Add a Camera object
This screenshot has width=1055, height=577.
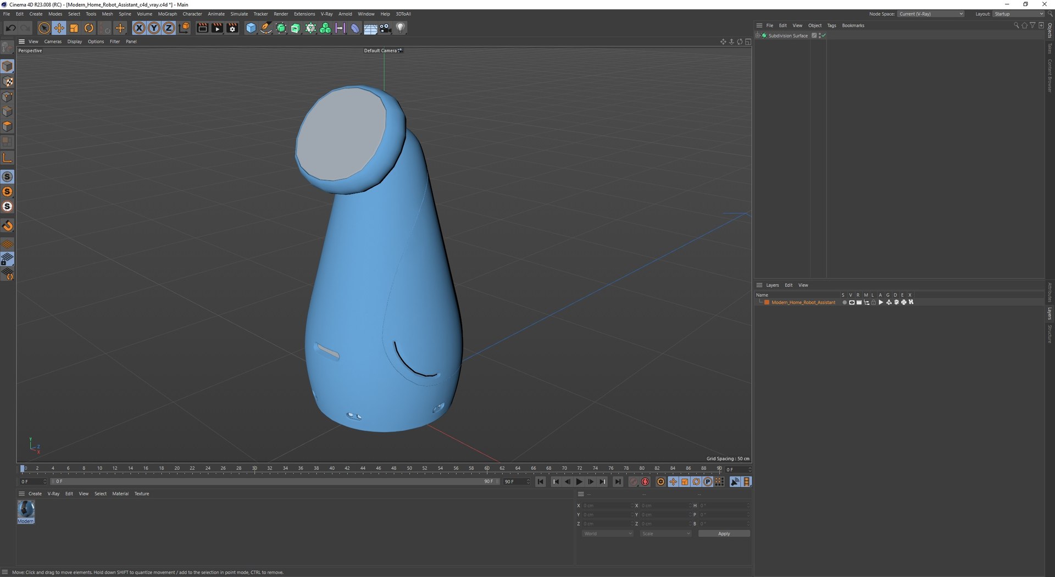(385, 28)
